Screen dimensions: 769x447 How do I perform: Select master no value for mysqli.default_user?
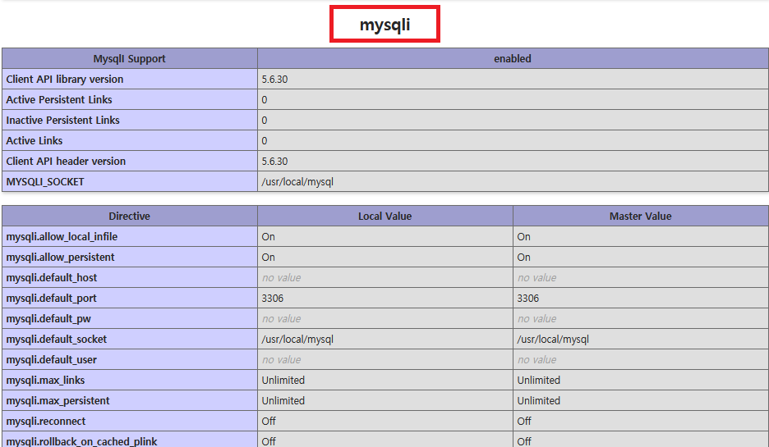pyautogui.click(x=537, y=360)
